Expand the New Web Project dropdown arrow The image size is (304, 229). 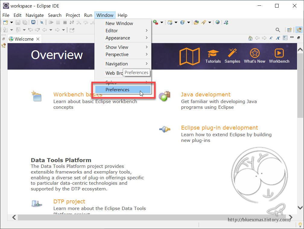(x=176, y=23)
